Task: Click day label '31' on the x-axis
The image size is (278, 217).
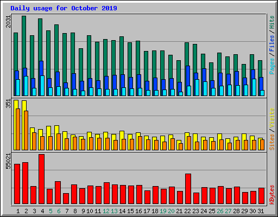Action: [x=261, y=211]
